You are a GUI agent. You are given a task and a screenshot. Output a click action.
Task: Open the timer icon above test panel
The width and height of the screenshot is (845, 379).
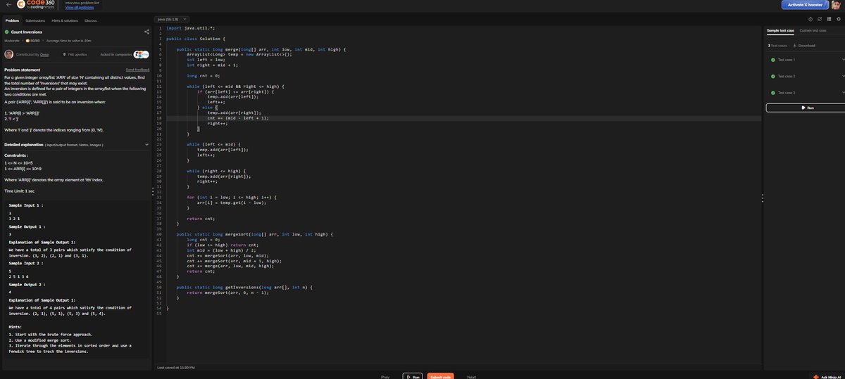click(810, 19)
